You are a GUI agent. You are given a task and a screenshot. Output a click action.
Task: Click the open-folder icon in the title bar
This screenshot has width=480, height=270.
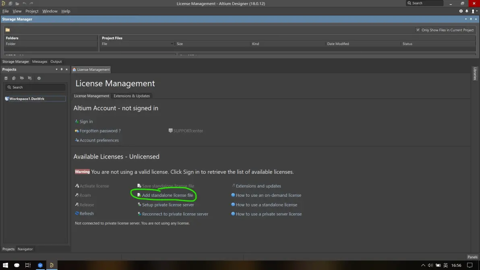tap(17, 3)
